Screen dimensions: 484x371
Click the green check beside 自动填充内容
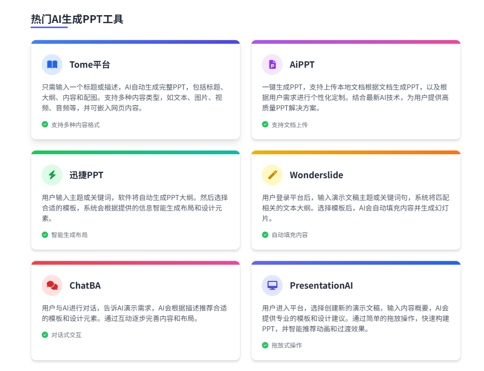265,234
